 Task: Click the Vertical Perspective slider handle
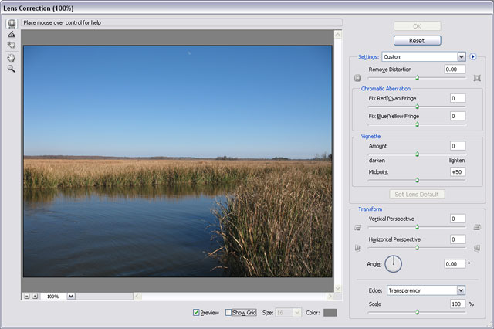click(x=417, y=227)
